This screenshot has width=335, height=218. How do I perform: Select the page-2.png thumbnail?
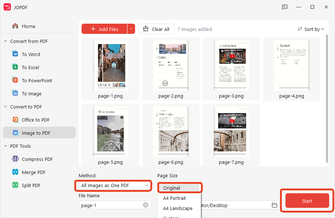171,69
